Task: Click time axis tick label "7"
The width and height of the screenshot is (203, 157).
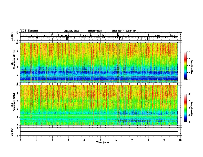Action: click(x=132, y=140)
